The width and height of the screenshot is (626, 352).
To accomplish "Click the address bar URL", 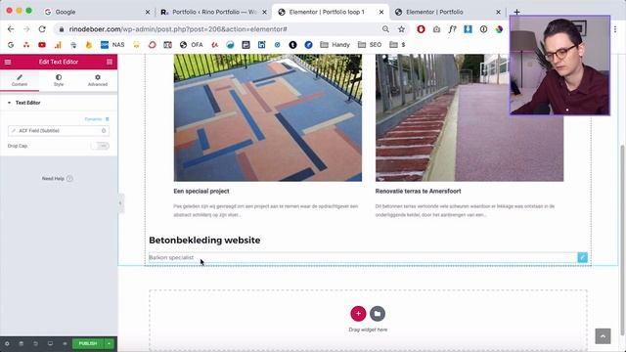I will (x=178, y=29).
